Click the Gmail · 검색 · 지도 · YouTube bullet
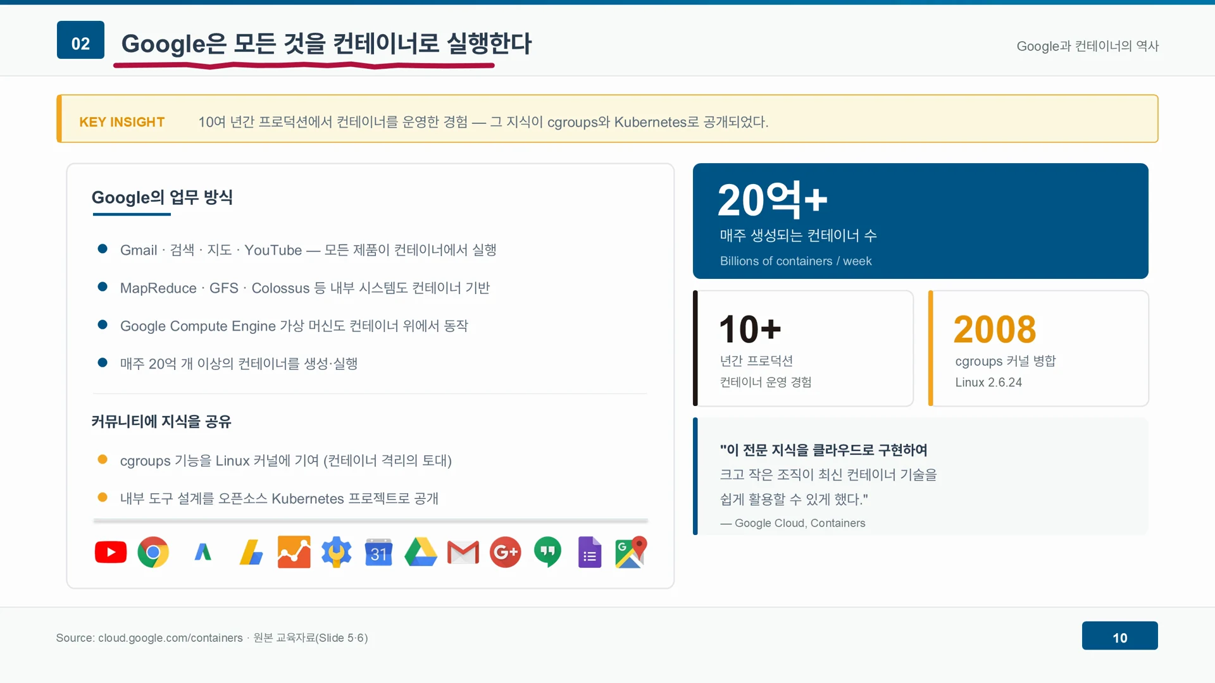Viewport: 1215px width, 683px height. pos(308,250)
